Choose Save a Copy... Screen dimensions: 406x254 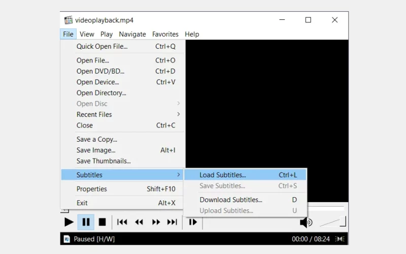point(123,139)
